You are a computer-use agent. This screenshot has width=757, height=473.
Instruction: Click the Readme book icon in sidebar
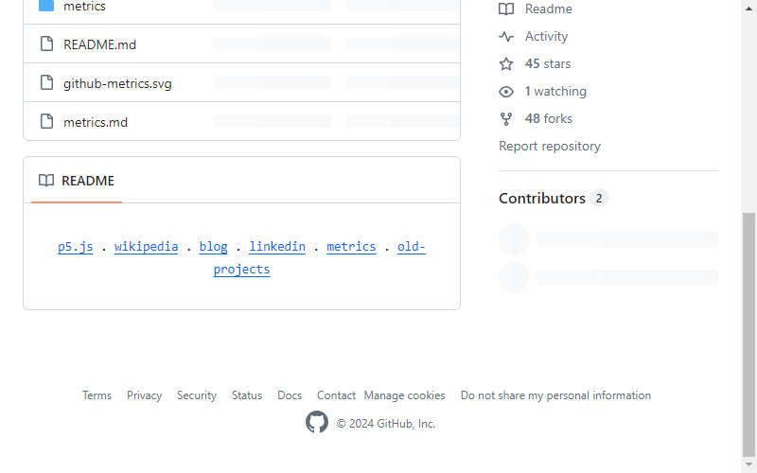(506, 9)
